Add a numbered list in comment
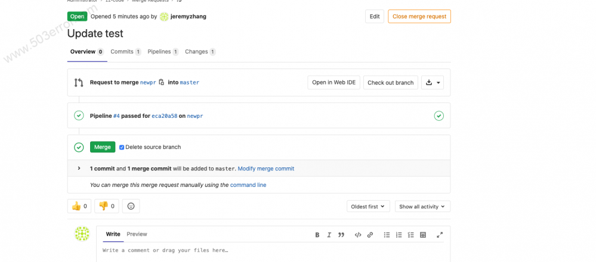 click(x=399, y=235)
